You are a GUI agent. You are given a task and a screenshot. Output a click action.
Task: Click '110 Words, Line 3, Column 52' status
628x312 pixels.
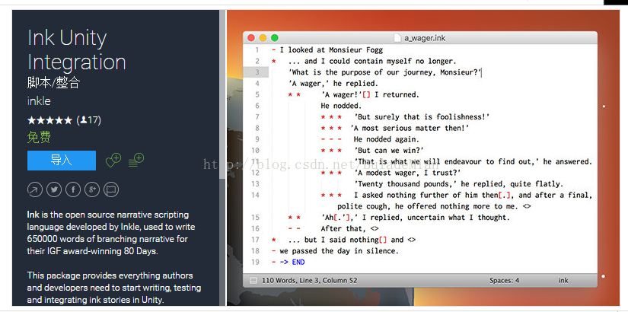309,280
